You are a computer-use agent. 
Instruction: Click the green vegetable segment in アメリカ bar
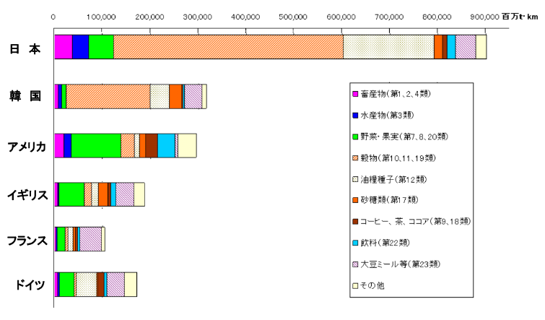pos(96,146)
